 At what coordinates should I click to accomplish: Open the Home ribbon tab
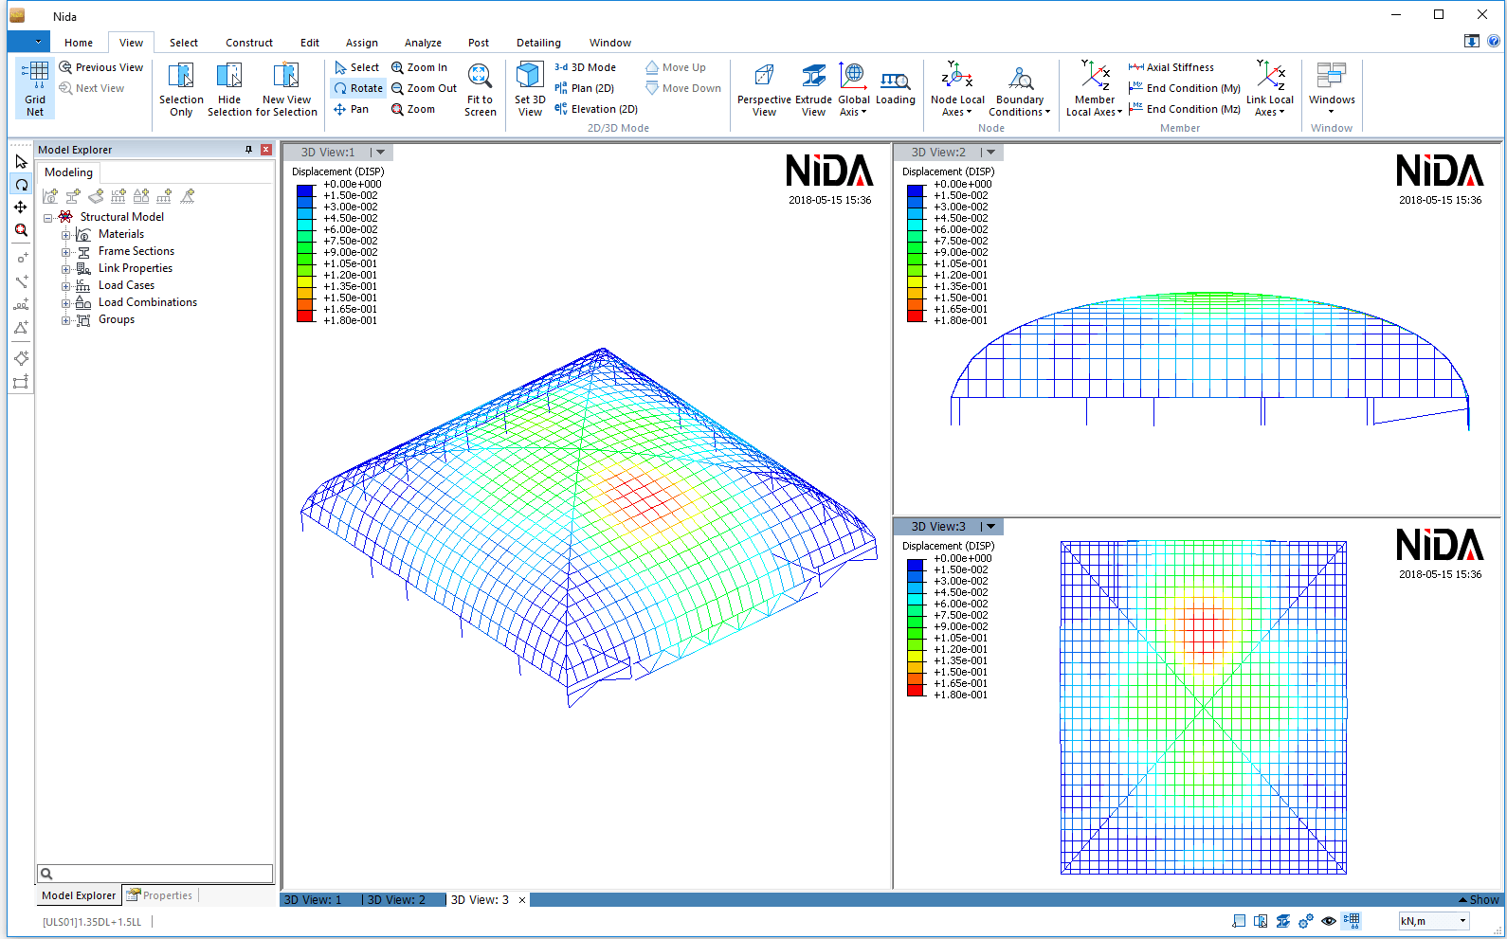(x=79, y=43)
